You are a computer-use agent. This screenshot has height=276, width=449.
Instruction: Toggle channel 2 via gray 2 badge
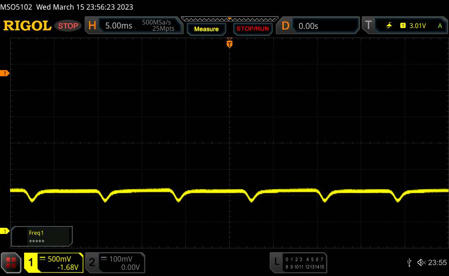(92, 262)
